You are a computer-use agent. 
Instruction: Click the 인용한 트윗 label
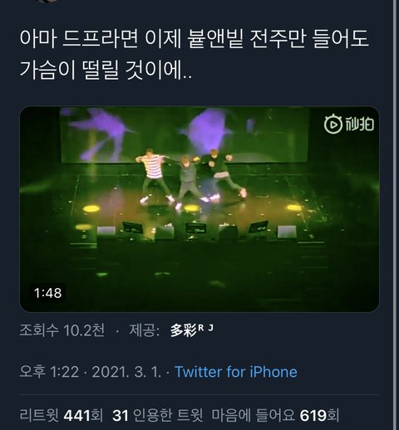click(168, 415)
